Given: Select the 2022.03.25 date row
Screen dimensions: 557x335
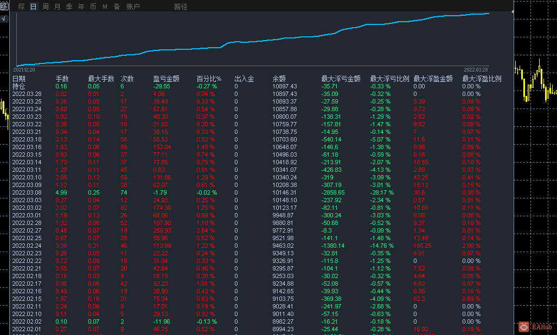Looking at the screenshot, I should (x=27, y=101).
